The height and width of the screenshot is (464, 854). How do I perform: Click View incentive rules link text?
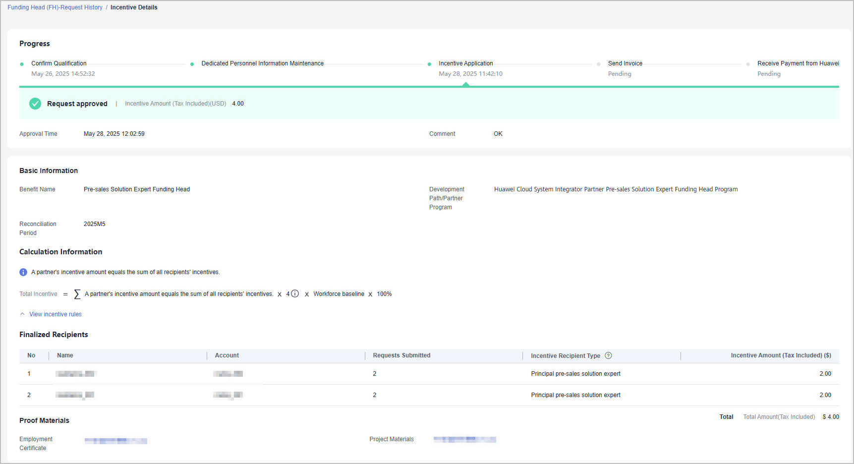pos(56,314)
